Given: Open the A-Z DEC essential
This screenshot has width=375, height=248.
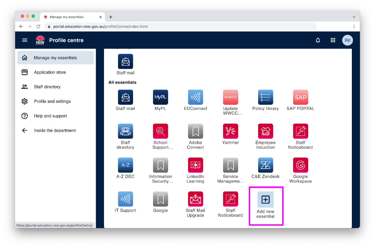Looking at the screenshot, I should click(125, 165).
